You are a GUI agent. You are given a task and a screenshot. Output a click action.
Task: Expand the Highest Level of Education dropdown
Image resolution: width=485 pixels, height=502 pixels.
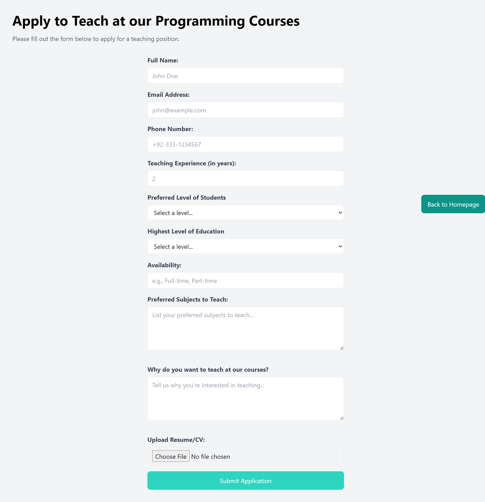(245, 246)
